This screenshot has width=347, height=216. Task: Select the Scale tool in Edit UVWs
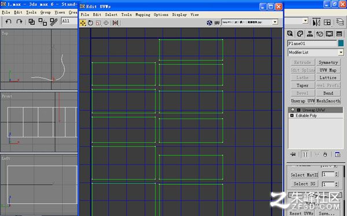98,23
